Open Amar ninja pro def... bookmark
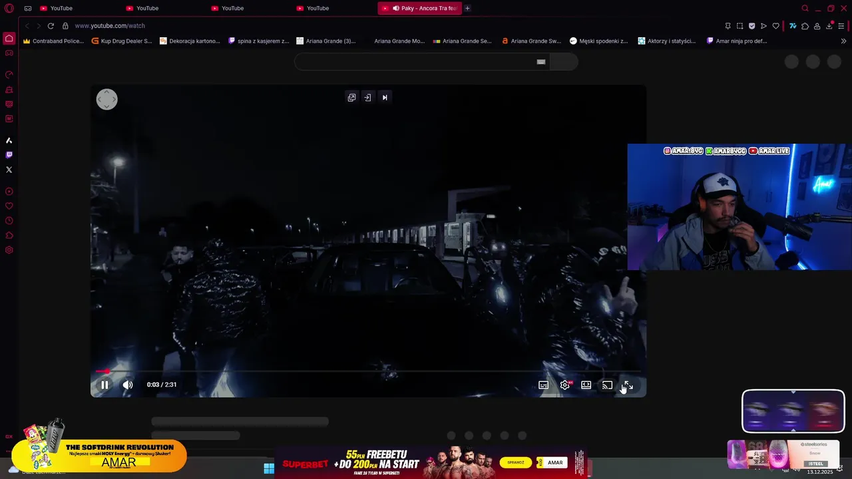The width and height of the screenshot is (852, 479). pos(736,41)
